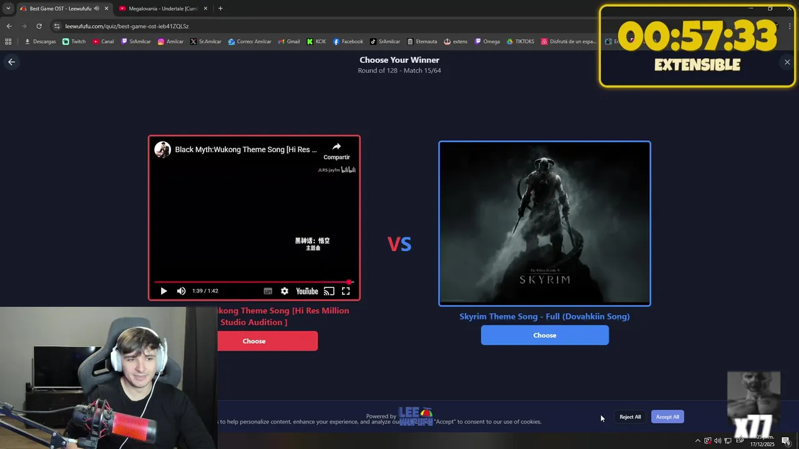The width and height of the screenshot is (799, 449).
Task: Open the Facebook bookmark
Action: click(348, 42)
